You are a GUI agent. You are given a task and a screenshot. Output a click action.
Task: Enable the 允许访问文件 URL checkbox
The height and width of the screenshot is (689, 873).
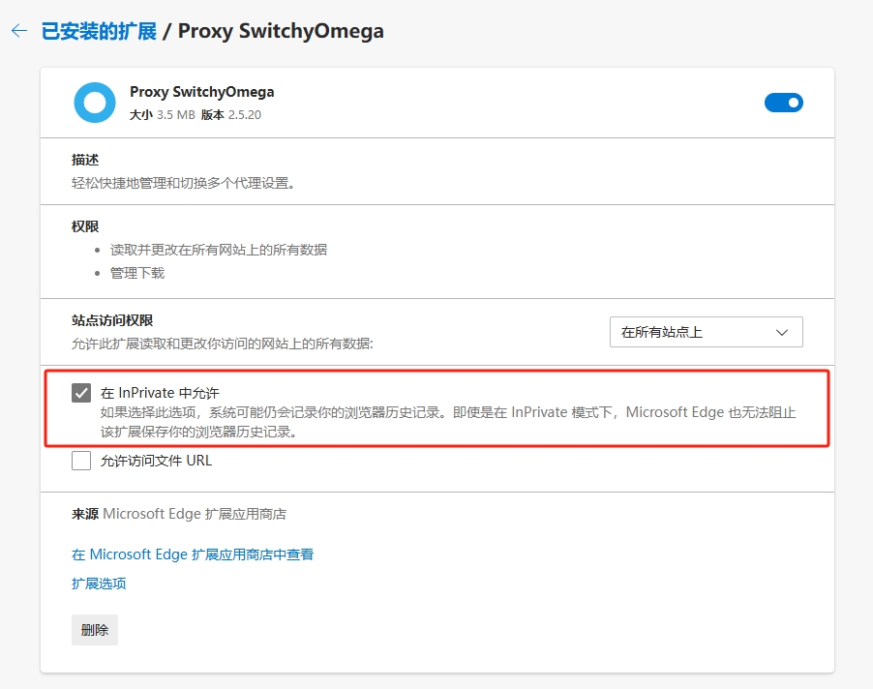(x=81, y=461)
